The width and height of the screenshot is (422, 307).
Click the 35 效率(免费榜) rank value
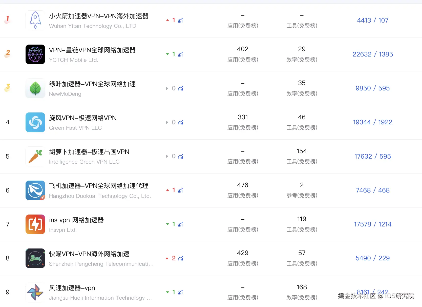302,83
